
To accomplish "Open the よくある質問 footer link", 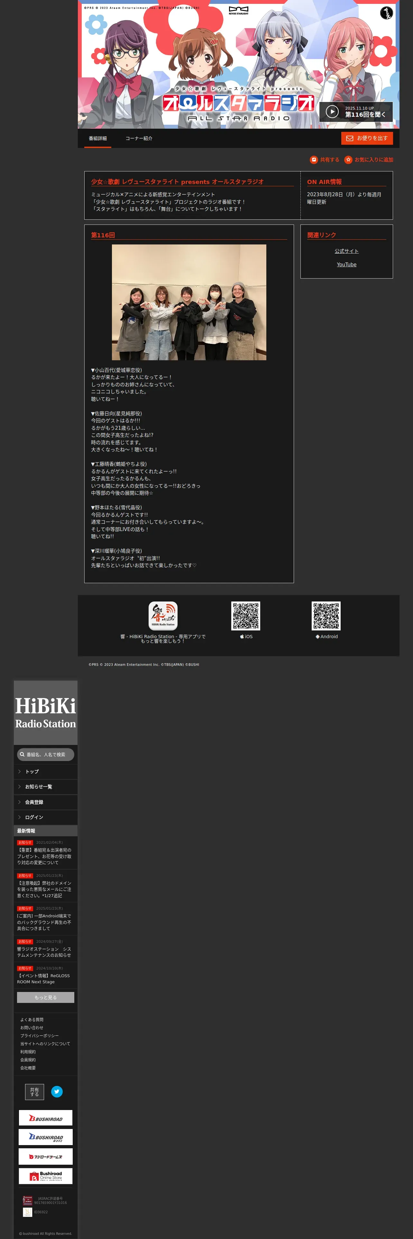I will click(x=32, y=1020).
